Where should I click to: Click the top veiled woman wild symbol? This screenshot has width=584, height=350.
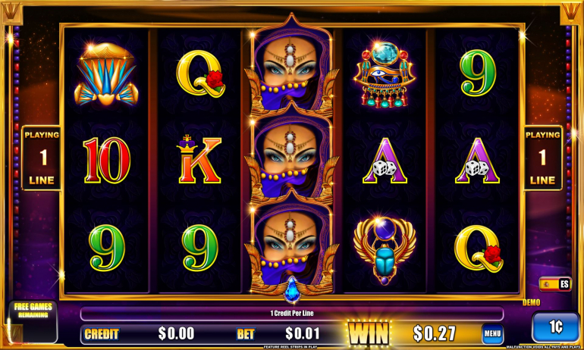291,65
